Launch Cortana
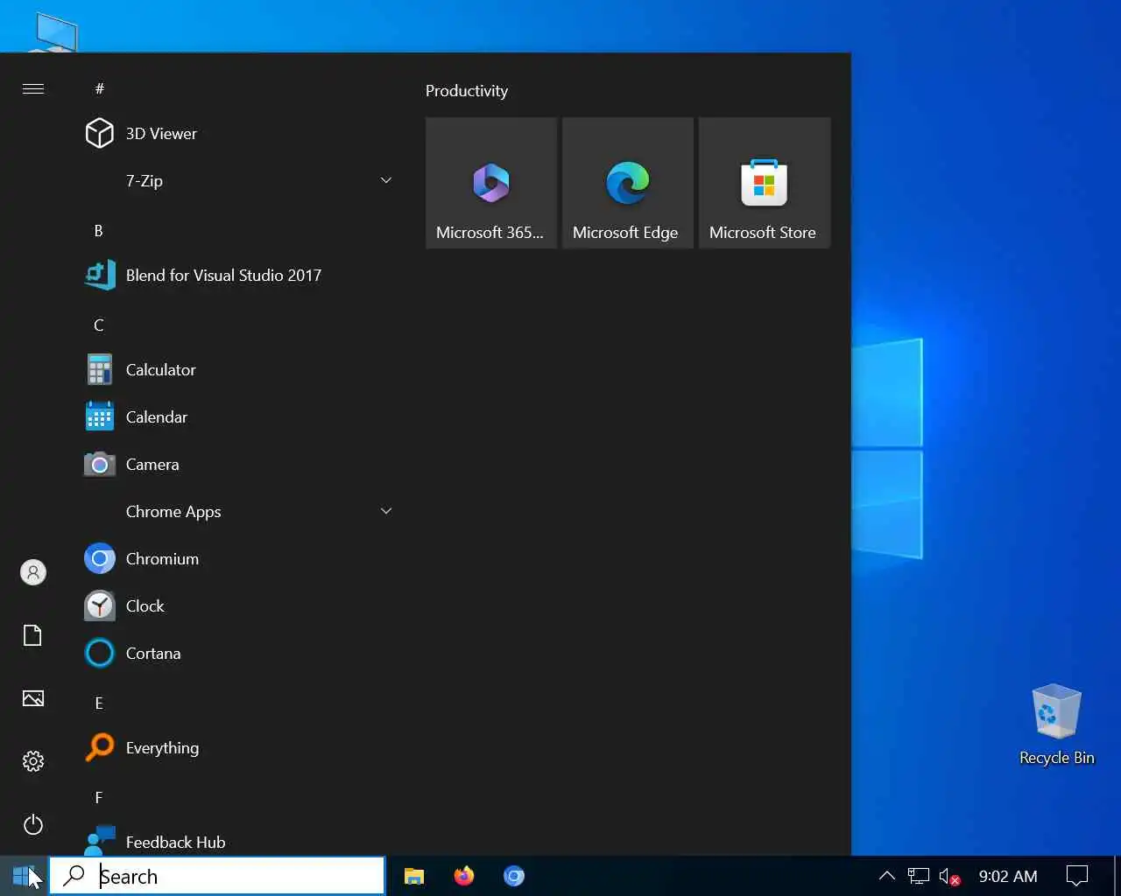The width and height of the screenshot is (1121, 896). click(238, 654)
